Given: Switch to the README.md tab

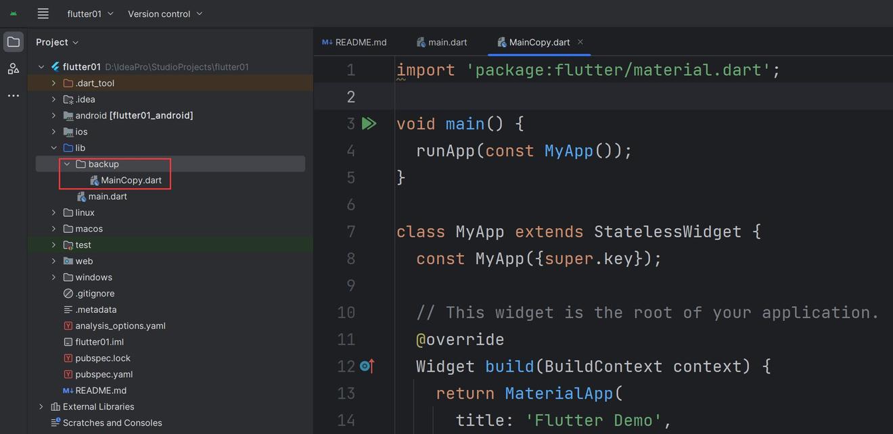Looking at the screenshot, I should click(x=354, y=42).
